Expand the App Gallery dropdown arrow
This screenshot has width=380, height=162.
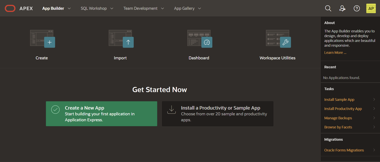coord(199,8)
